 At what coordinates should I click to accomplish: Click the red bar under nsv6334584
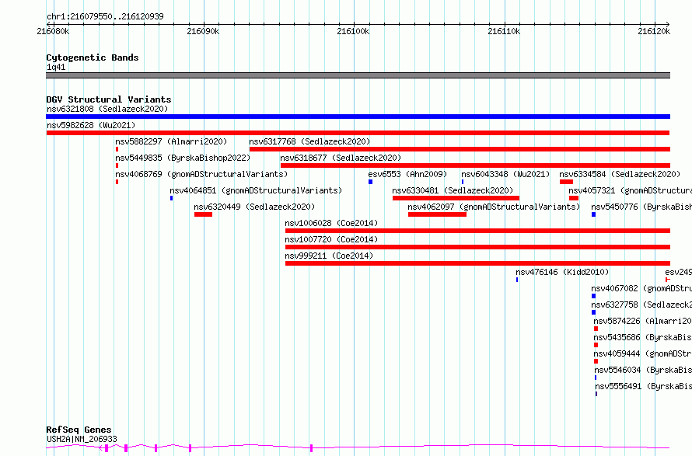coord(566,182)
